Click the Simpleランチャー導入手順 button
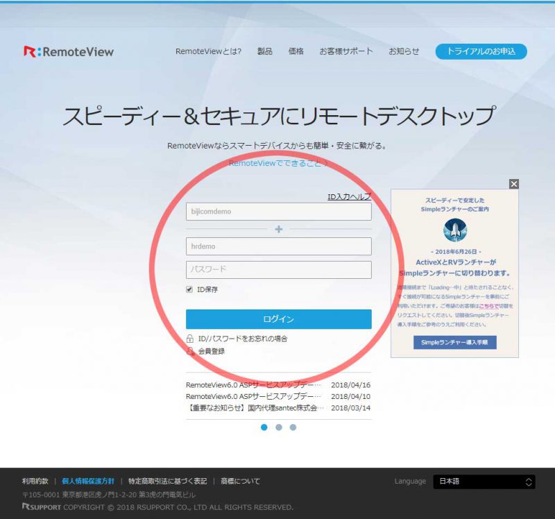555x519 pixels. tap(455, 342)
